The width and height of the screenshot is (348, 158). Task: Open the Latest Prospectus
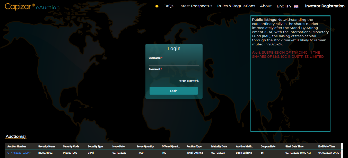pos(195,6)
